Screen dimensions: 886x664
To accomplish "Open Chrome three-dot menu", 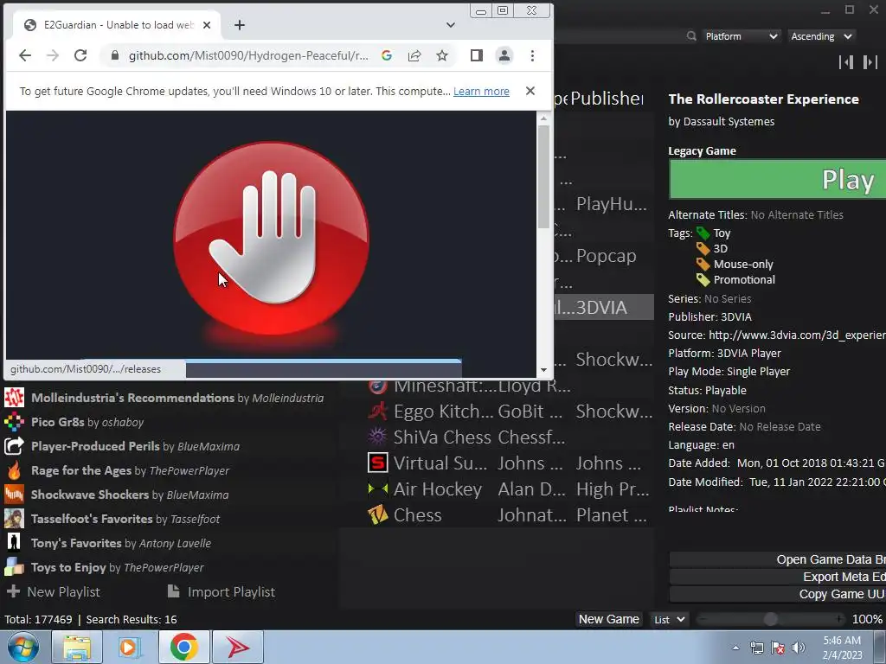I will (x=532, y=55).
